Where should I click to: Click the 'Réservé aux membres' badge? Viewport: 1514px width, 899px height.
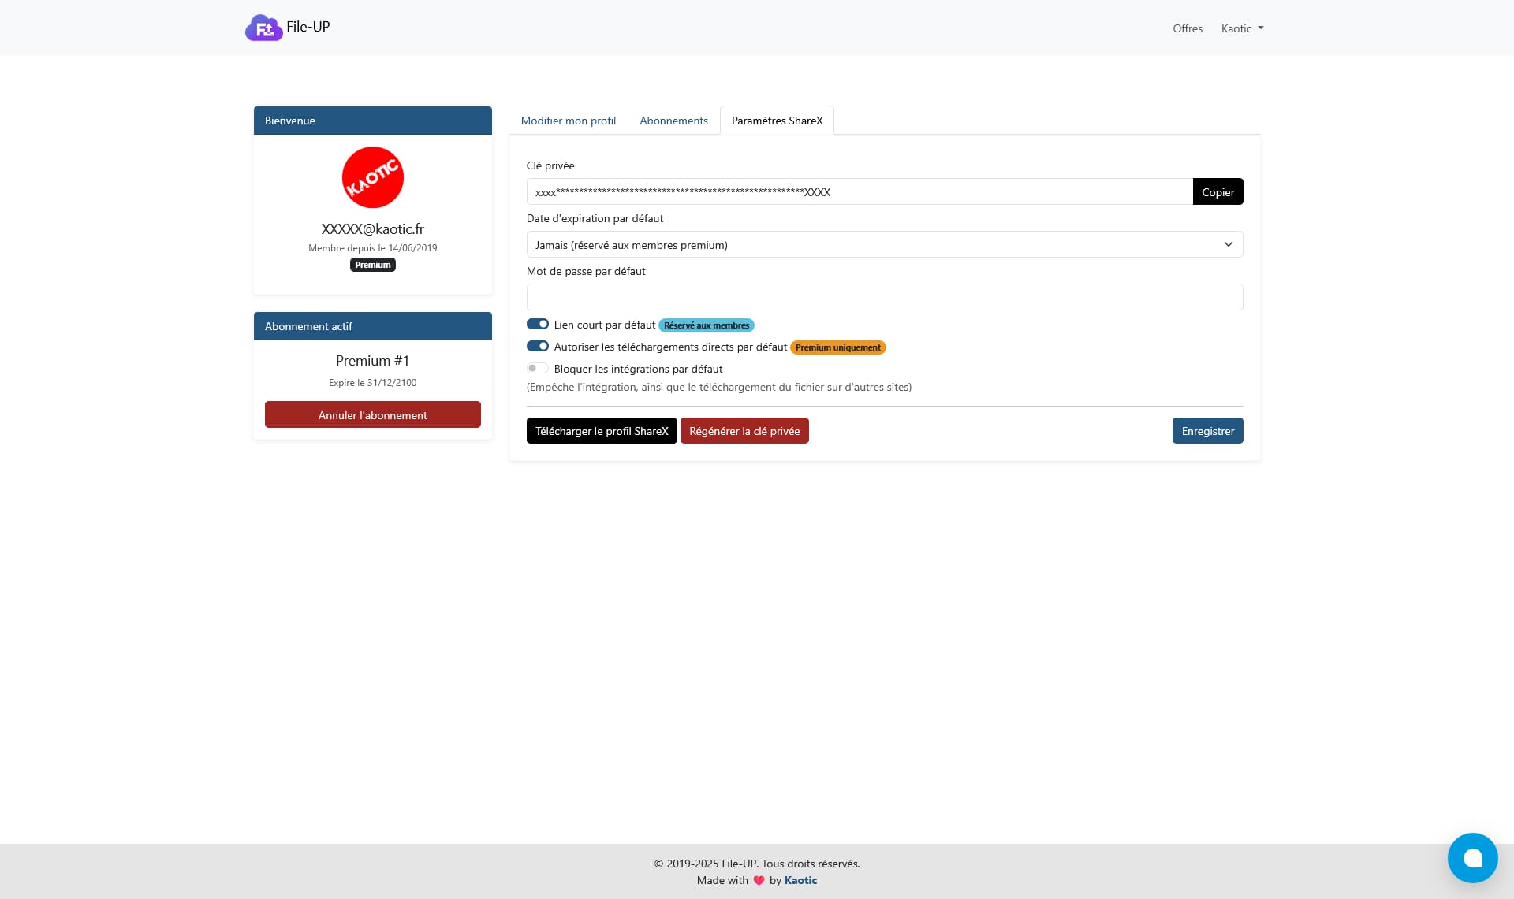click(x=706, y=325)
